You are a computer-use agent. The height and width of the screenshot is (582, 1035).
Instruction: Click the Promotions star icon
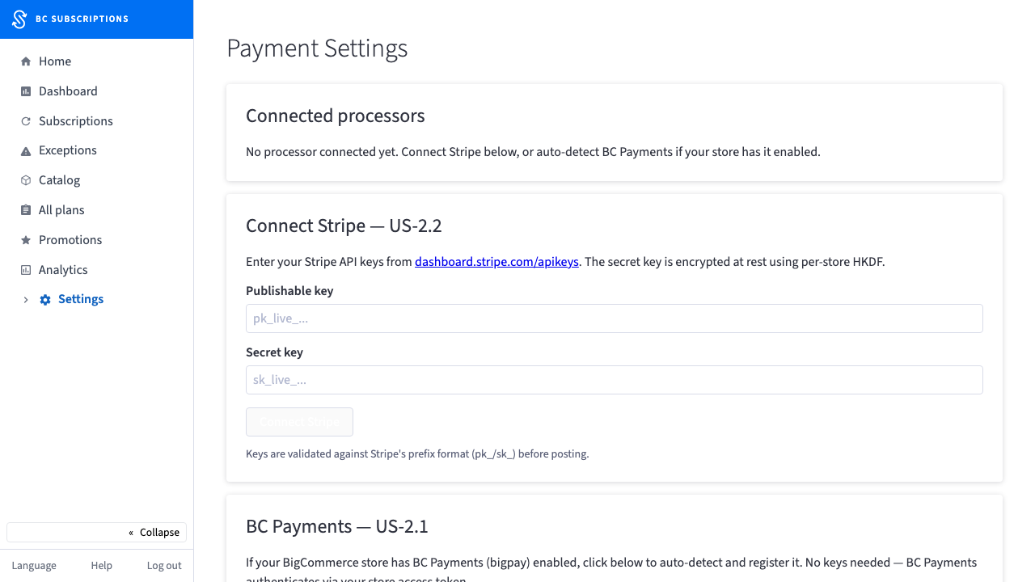click(26, 240)
